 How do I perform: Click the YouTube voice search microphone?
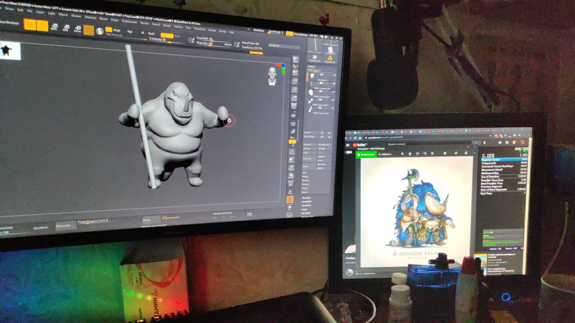(x=484, y=143)
